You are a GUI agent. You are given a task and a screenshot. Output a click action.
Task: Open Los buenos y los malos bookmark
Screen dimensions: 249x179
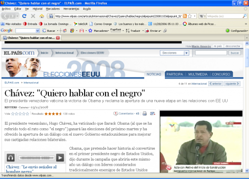(130, 24)
